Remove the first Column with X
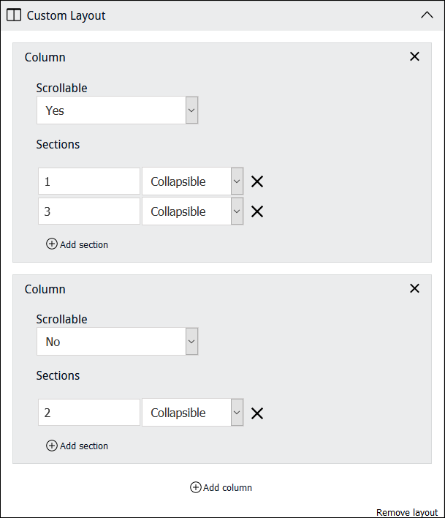The image size is (445, 518). (x=414, y=56)
